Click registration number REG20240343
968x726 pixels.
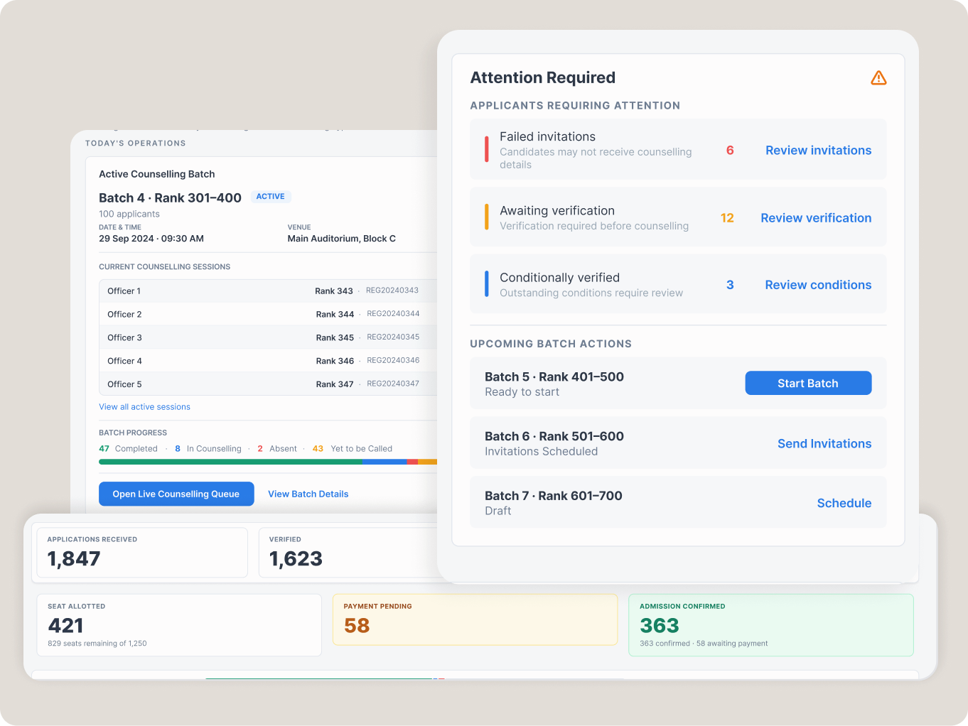[x=392, y=291]
